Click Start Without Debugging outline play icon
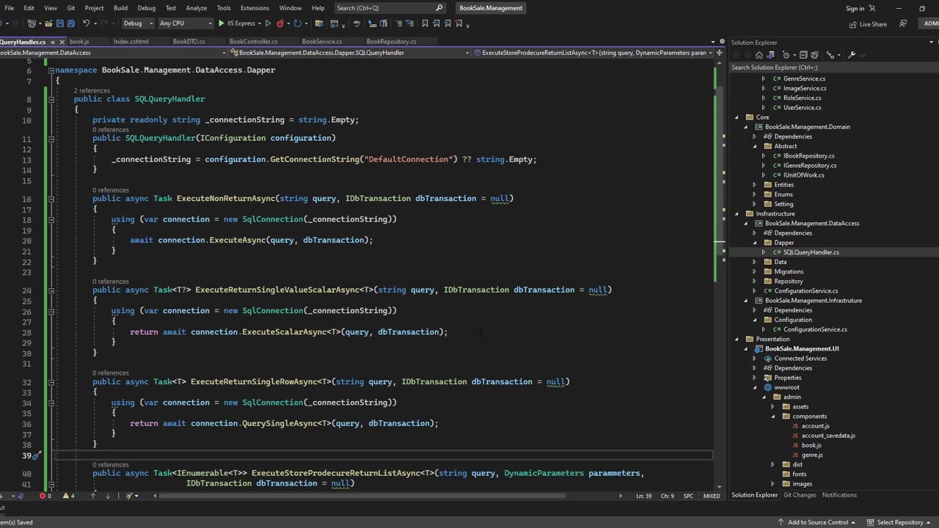 (268, 23)
